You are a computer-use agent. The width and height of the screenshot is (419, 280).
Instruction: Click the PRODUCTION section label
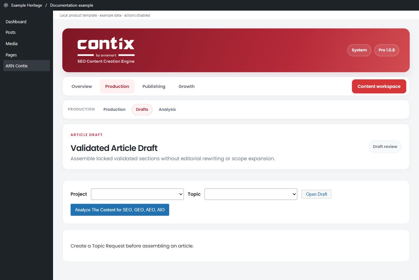click(x=81, y=109)
